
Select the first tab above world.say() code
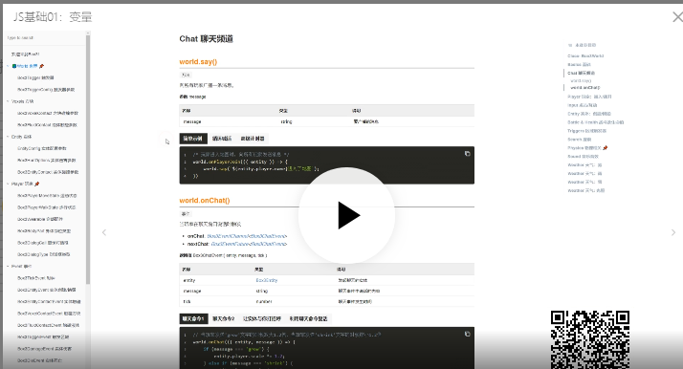pos(193,139)
